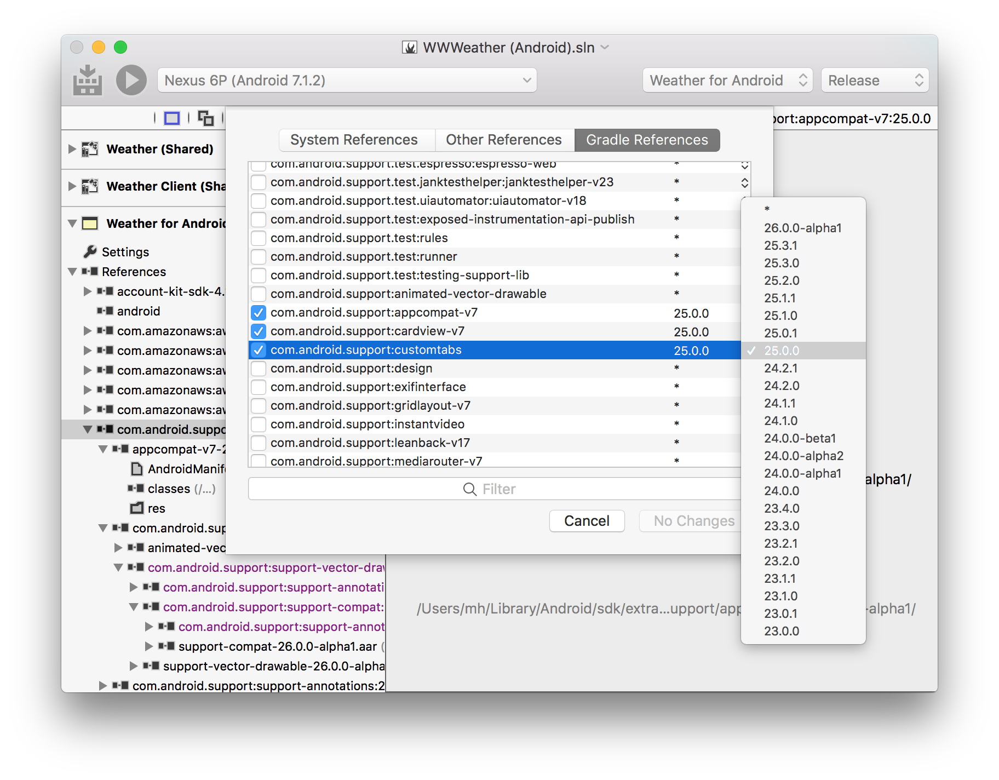The width and height of the screenshot is (999, 780).
Task: Click the single-pane layout icon
Action: (x=172, y=118)
